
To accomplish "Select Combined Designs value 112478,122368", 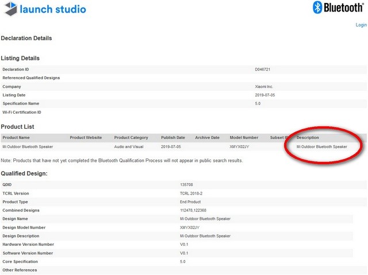I will point(193,210).
